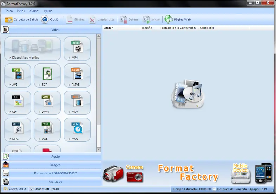Click the Tiempo Estimado : 00:00:00 status text
Viewport: 276px width, 194px height.
click(192, 189)
